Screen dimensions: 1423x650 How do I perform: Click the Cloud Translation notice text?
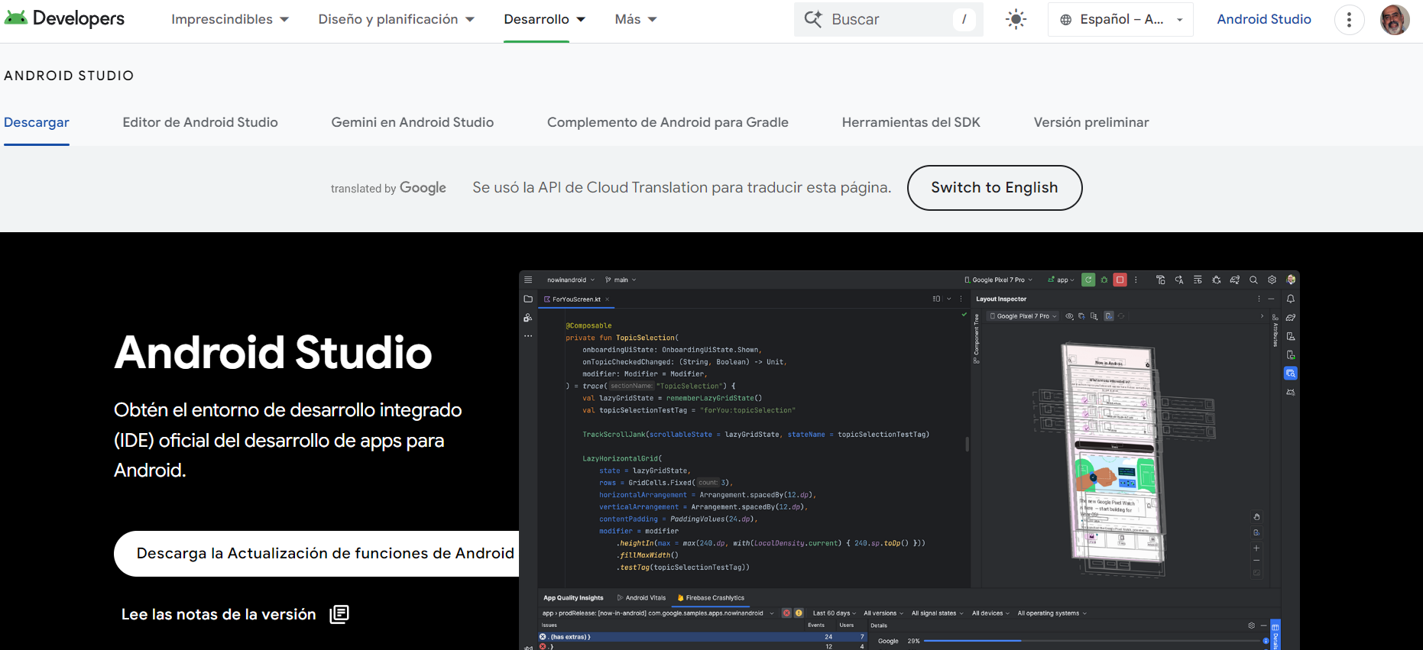click(x=682, y=188)
